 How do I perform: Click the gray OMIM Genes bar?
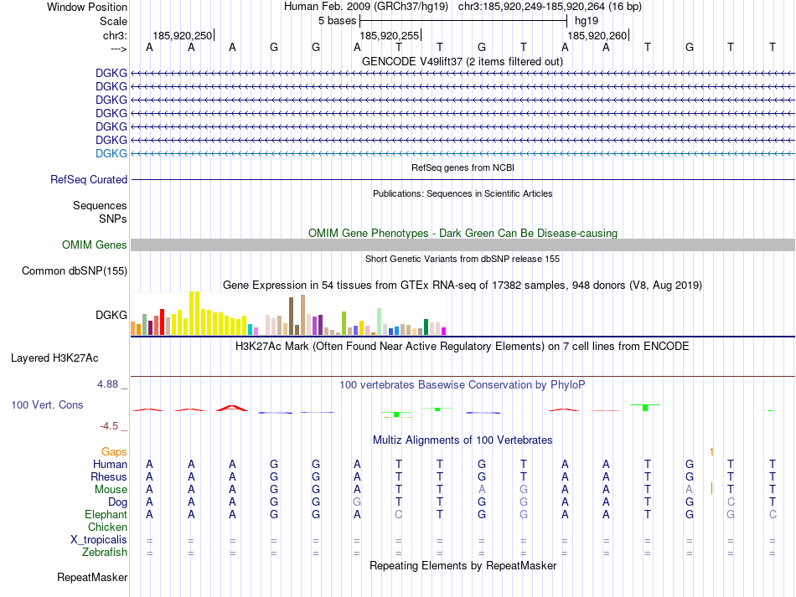(463, 245)
